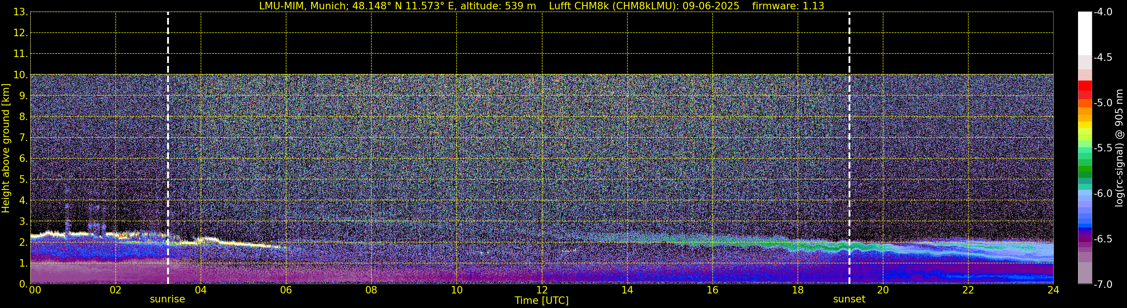1127x308 pixels.
Task: Click the '9.' height axis tick label
Action: click(23, 96)
